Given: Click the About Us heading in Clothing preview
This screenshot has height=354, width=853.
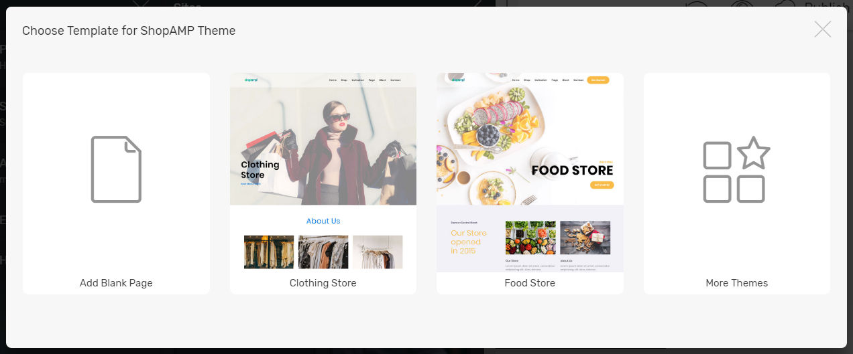Looking at the screenshot, I should click(x=323, y=221).
